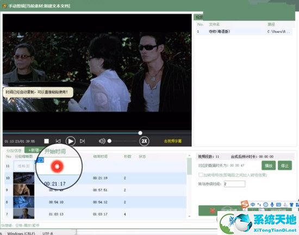The width and height of the screenshot is (299, 235).
Task: Click the 结束时间 column header
Action: click(101, 157)
